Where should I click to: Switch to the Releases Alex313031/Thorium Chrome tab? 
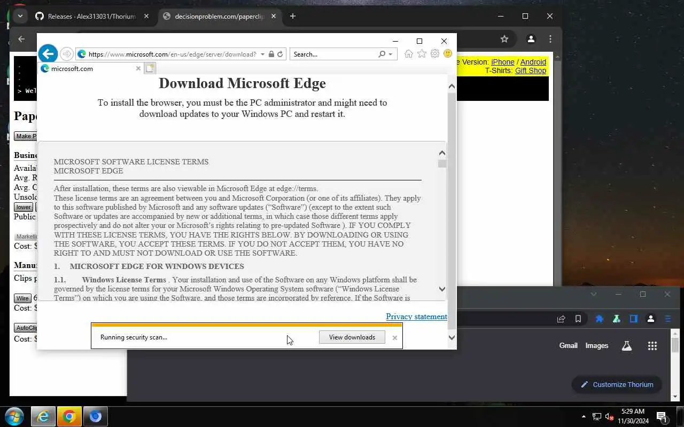pos(91,16)
